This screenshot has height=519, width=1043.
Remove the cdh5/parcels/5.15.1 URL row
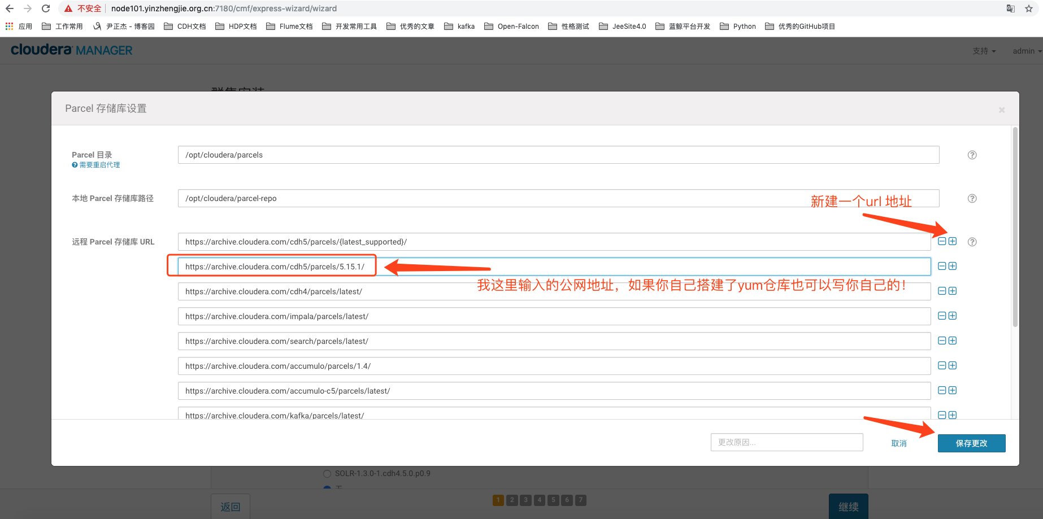pos(942,266)
